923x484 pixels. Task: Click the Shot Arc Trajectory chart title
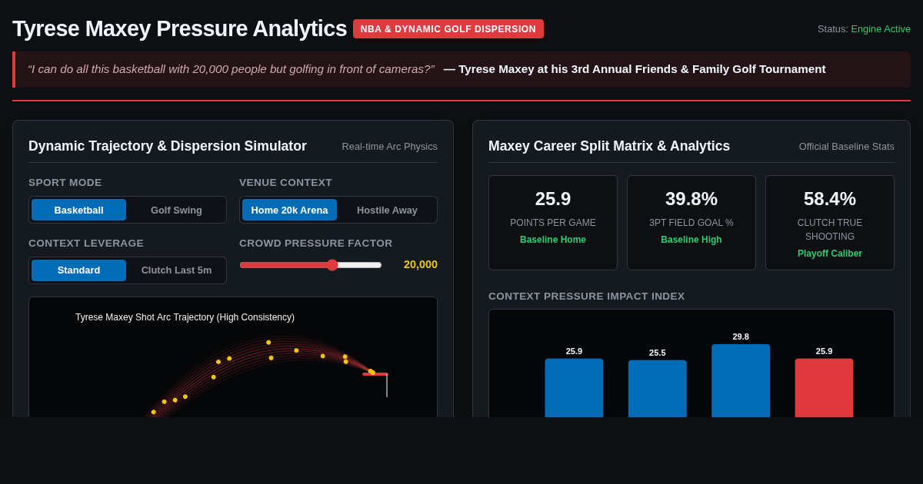point(185,317)
